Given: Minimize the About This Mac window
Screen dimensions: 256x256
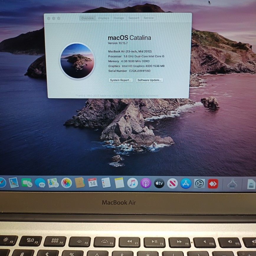Looking at the screenshot, I should coord(54,18).
